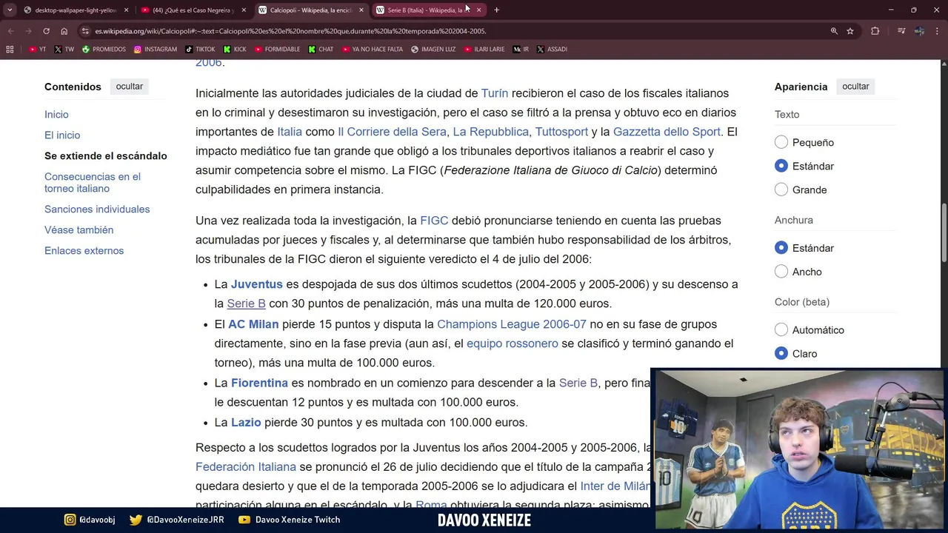Go back to previous page
Image resolution: width=948 pixels, height=533 pixels.
tap(10, 31)
